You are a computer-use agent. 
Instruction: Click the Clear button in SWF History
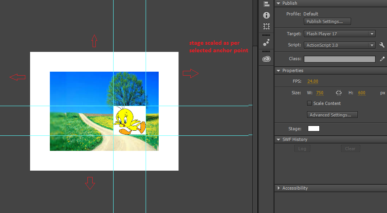coord(350,148)
